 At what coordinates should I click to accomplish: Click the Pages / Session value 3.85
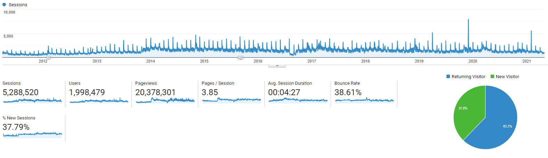(x=210, y=92)
